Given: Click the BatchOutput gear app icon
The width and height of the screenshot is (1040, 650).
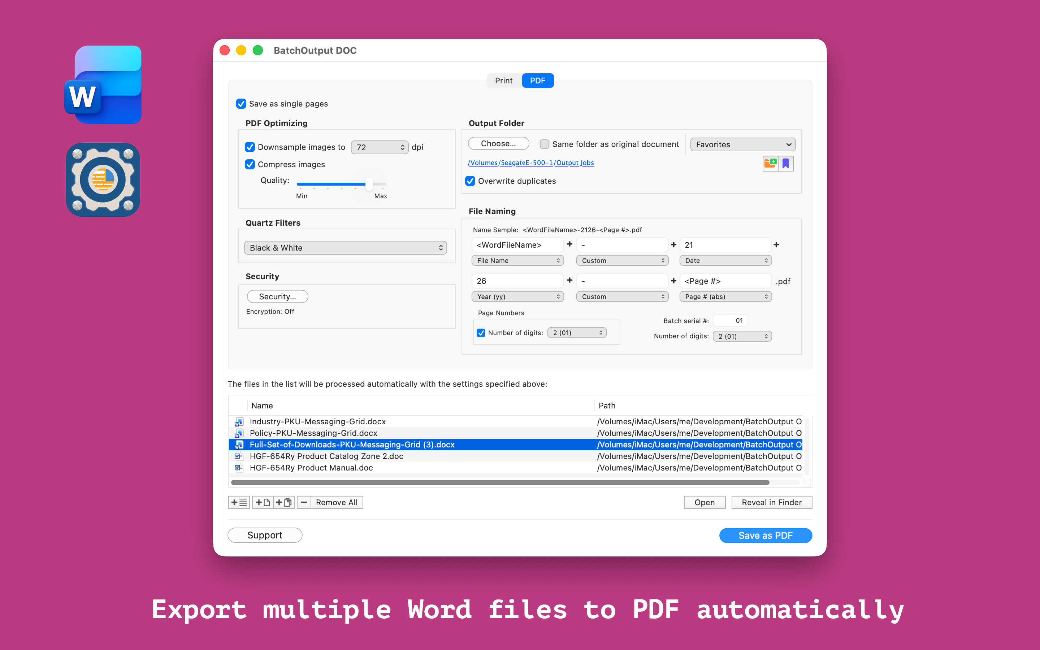Looking at the screenshot, I should point(103,180).
